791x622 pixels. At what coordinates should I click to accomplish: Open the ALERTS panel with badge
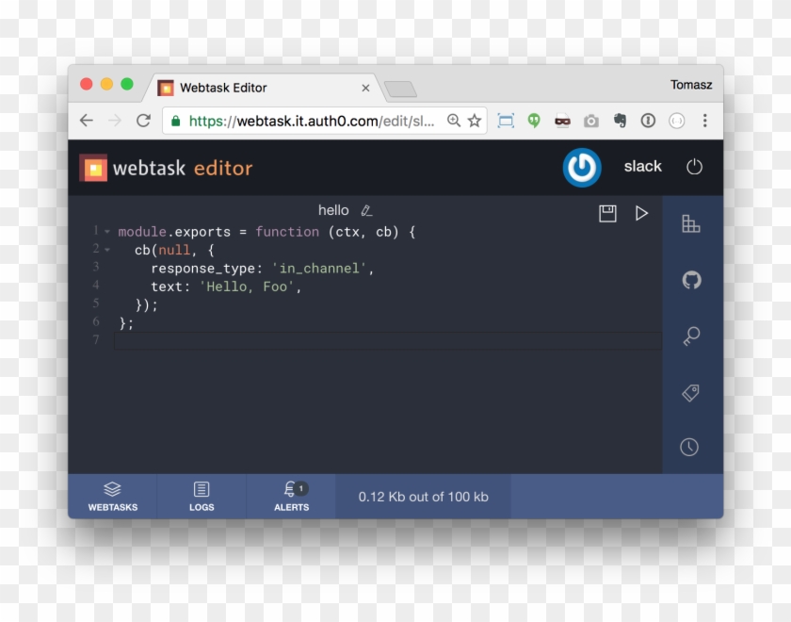click(x=291, y=497)
